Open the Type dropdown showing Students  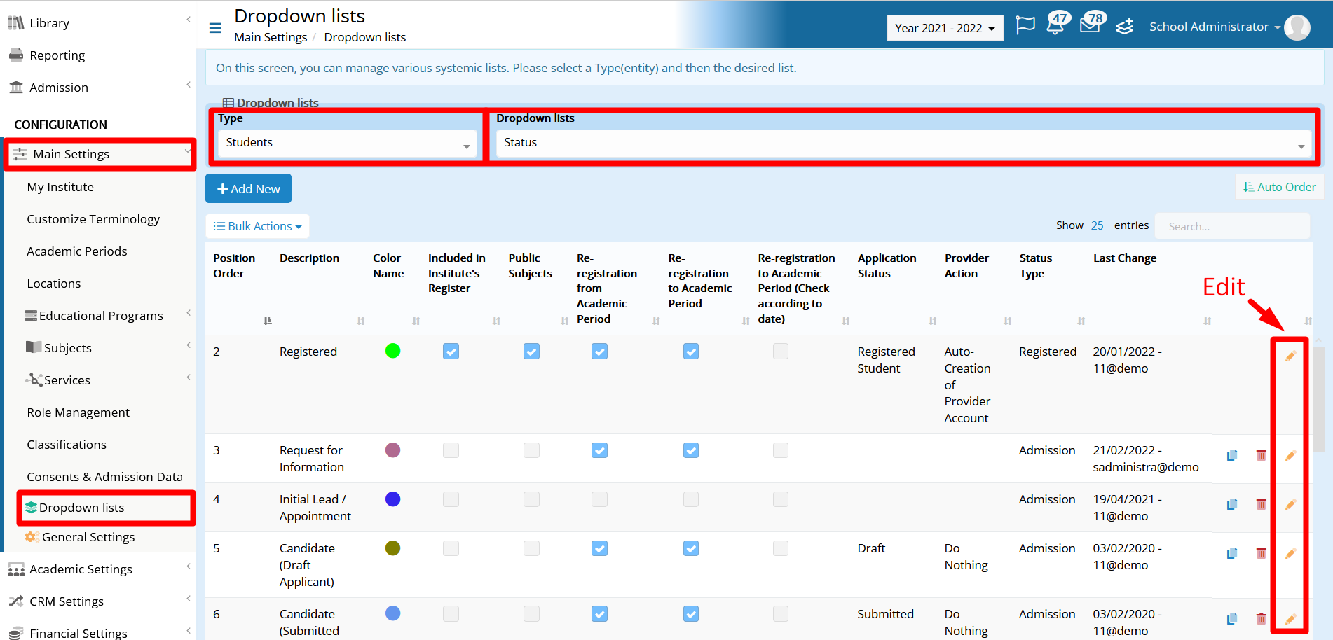click(x=348, y=143)
